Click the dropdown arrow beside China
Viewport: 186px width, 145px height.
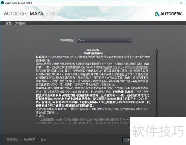click(130, 40)
